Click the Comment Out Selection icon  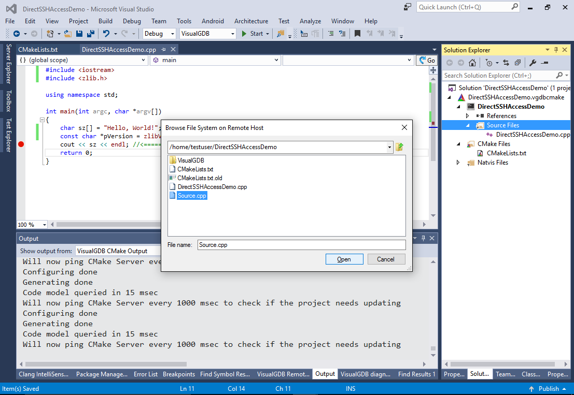click(x=331, y=34)
